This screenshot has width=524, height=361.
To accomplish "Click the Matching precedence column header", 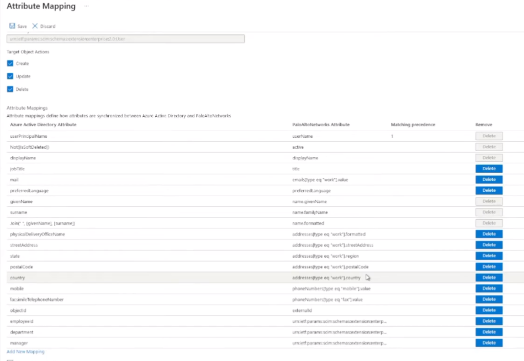I will 413,125.
